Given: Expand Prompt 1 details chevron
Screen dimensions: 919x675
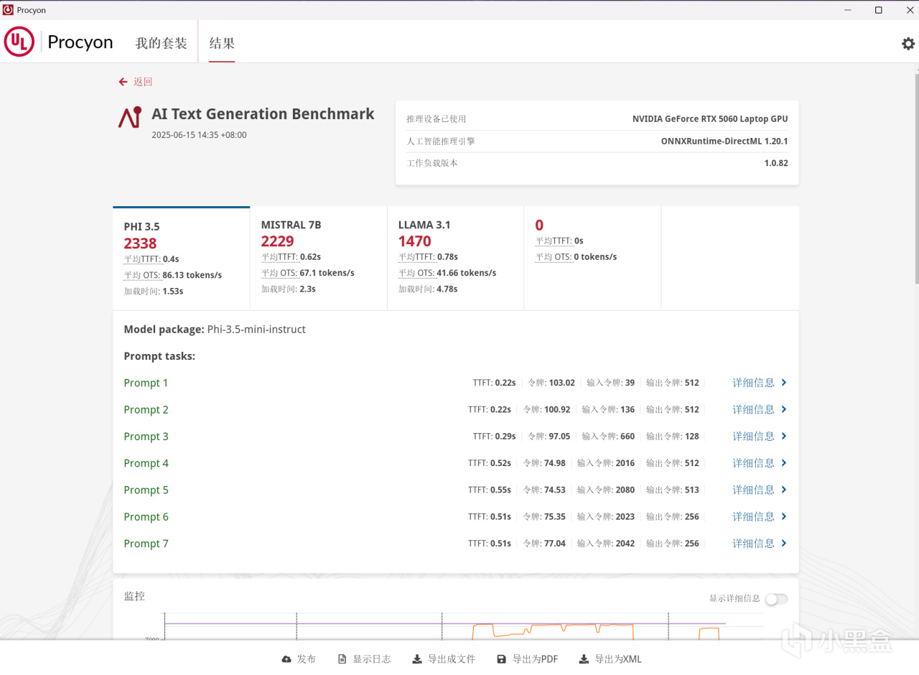Looking at the screenshot, I should point(784,383).
